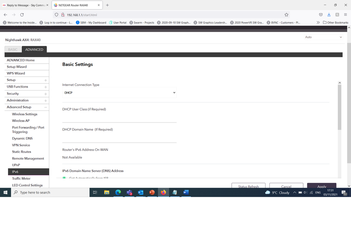Click the Cancel button
351x228 pixels.
click(286, 186)
